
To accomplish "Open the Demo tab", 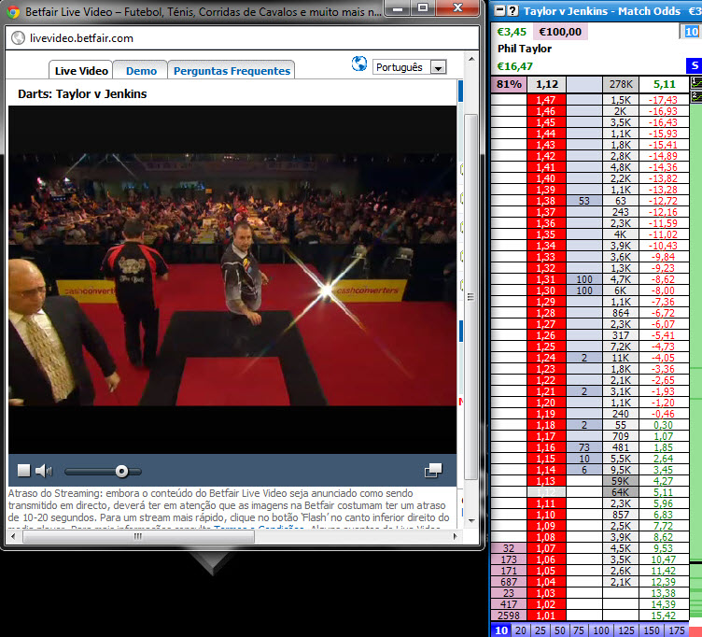I will [x=141, y=71].
